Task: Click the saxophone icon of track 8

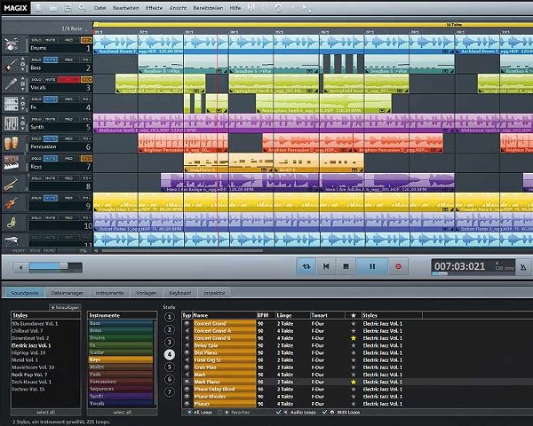Action: tap(11, 183)
